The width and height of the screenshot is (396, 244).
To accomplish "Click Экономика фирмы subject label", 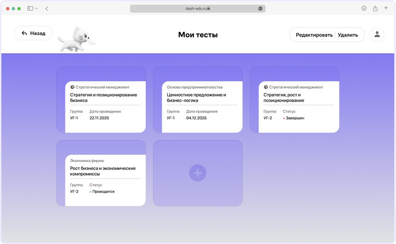I will tap(87, 161).
